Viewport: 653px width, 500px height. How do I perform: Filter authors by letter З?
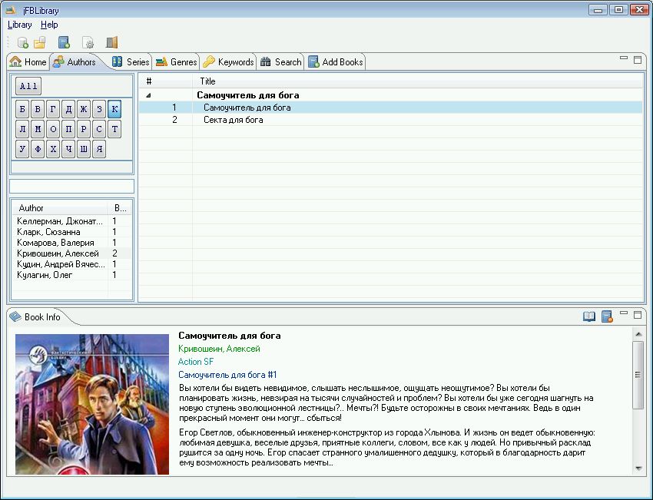[99, 110]
